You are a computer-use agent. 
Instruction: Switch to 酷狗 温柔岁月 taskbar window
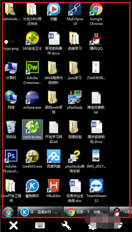point(40,212)
